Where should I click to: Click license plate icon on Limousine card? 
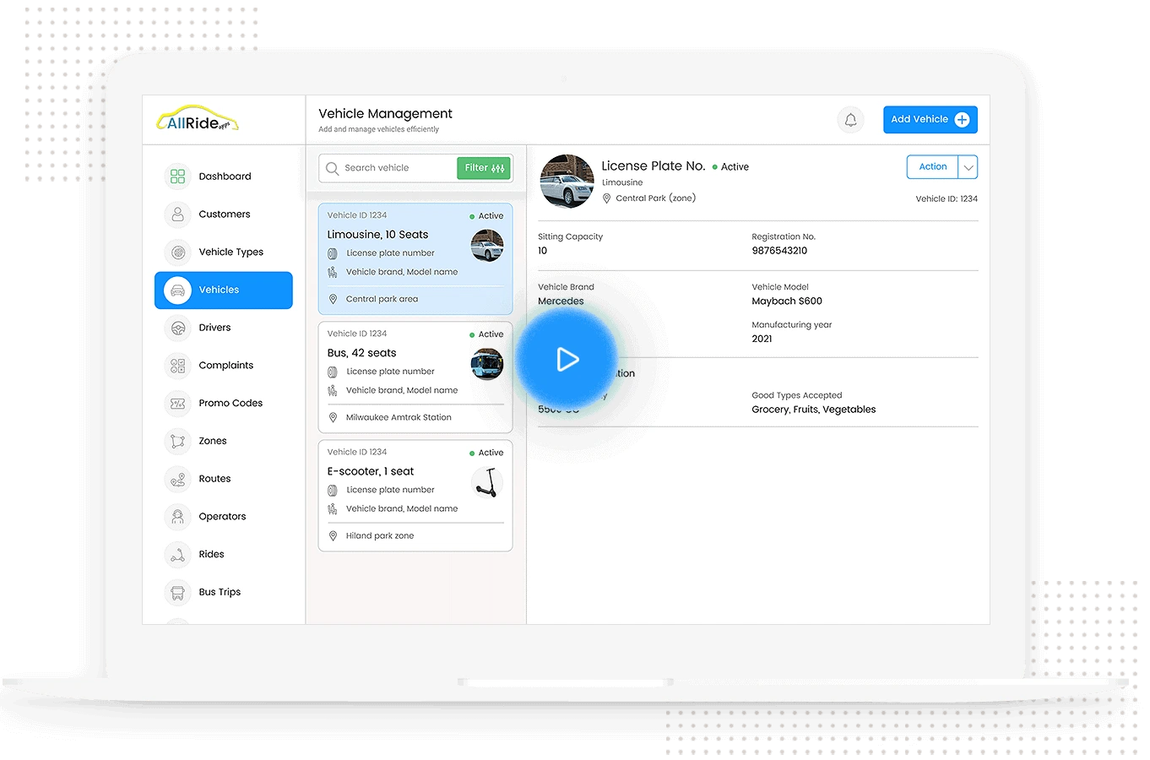pos(333,253)
